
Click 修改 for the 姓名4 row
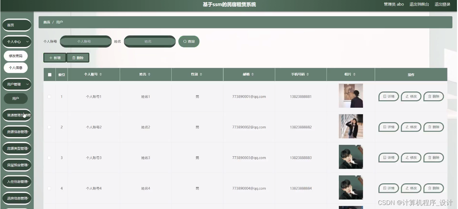[x=411, y=188]
